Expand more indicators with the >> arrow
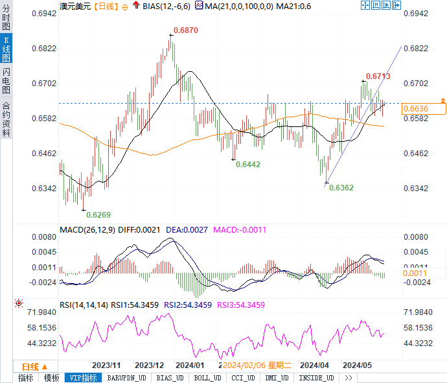This screenshot has height=383, width=447. click(x=349, y=378)
